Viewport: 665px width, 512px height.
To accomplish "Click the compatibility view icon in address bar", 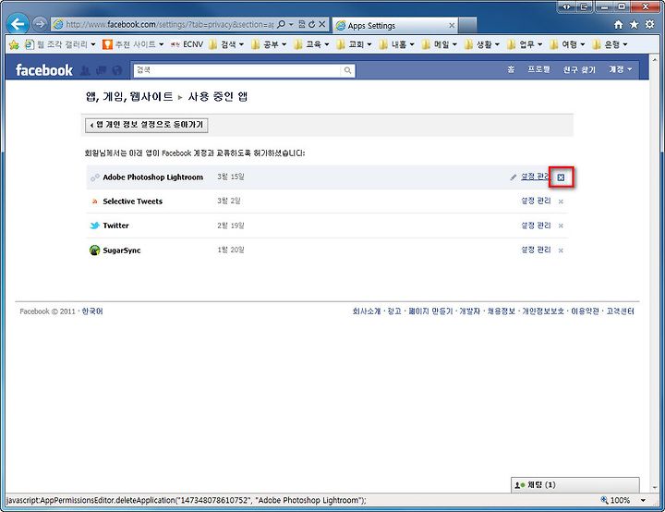I will 301,25.
